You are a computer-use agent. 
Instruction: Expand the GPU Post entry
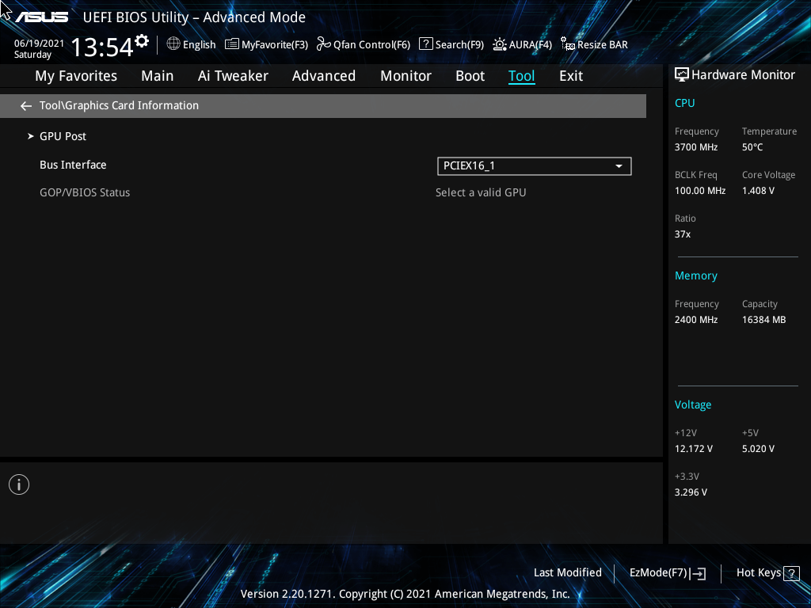click(63, 136)
